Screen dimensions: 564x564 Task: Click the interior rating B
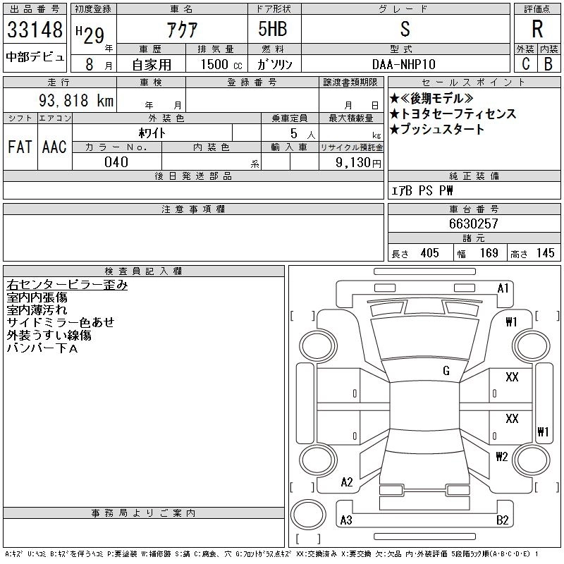click(548, 64)
